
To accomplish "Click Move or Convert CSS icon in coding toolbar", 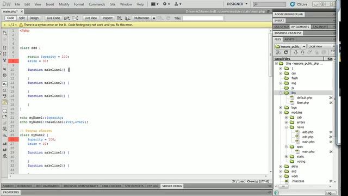I will (5, 135).
